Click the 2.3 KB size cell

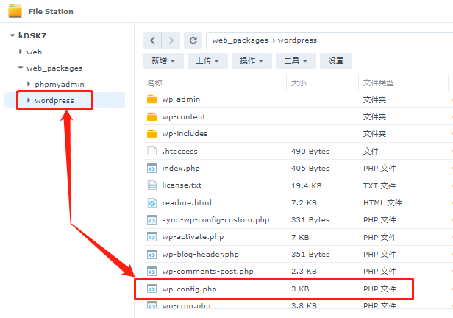(304, 272)
